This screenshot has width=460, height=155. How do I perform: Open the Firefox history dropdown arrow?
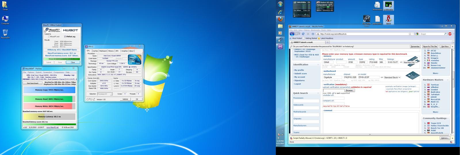tap(299, 34)
